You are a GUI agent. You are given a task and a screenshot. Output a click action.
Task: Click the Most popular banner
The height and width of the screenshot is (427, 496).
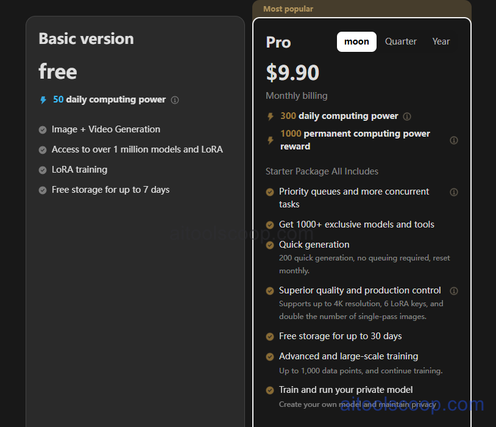(288, 9)
